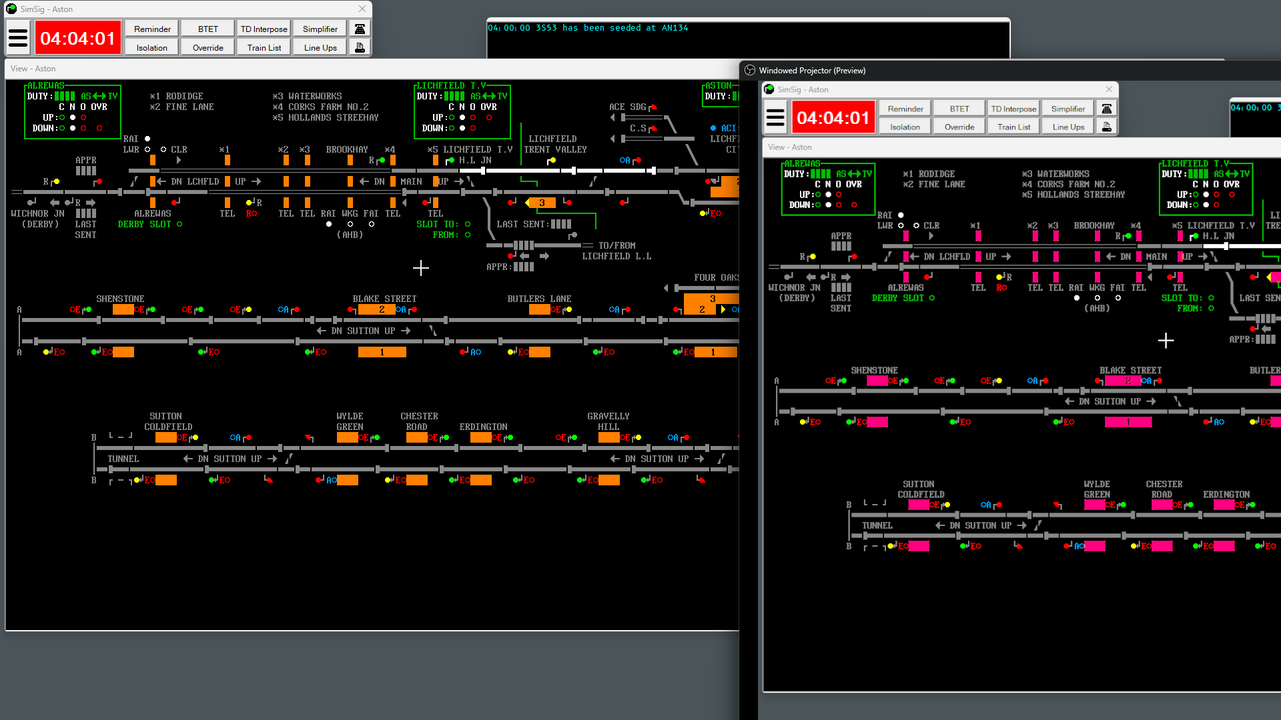Open the hamburger menu in main SimSig window
1281x720 pixels.
[18, 38]
